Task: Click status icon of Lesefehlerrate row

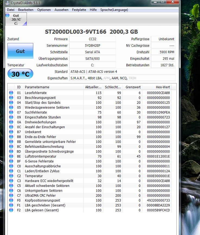Action: (x=11, y=93)
